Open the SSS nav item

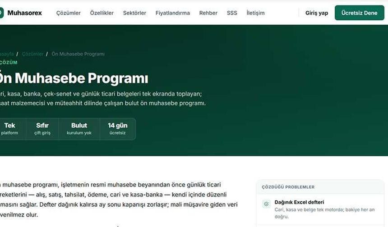point(232,13)
